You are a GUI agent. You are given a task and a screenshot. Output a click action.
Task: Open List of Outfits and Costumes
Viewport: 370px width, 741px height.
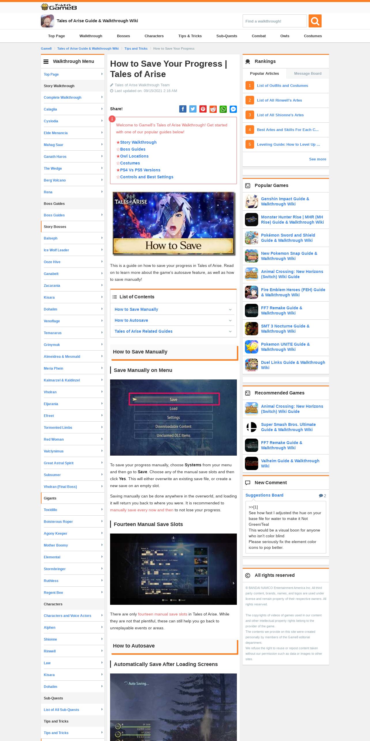[x=282, y=86]
